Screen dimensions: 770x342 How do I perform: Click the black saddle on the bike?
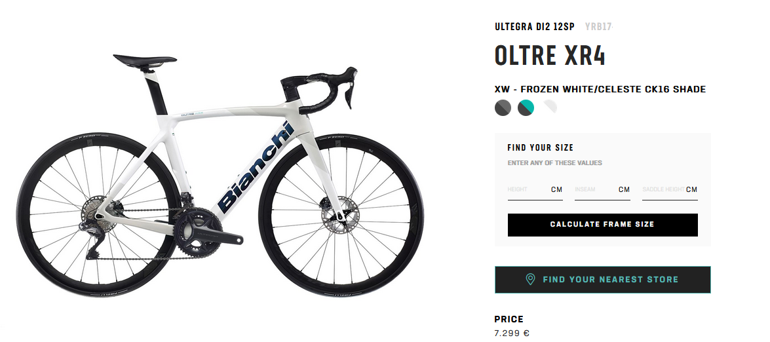coord(145,60)
